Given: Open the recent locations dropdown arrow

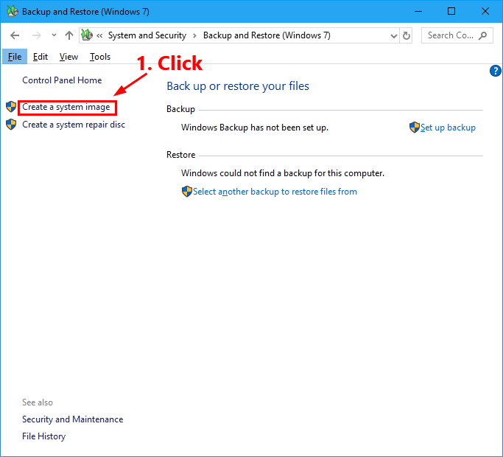Looking at the screenshot, I should click(54, 35).
